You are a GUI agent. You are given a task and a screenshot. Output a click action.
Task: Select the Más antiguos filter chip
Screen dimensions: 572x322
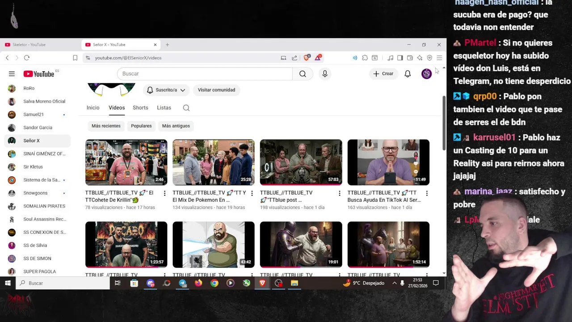pyautogui.click(x=176, y=126)
